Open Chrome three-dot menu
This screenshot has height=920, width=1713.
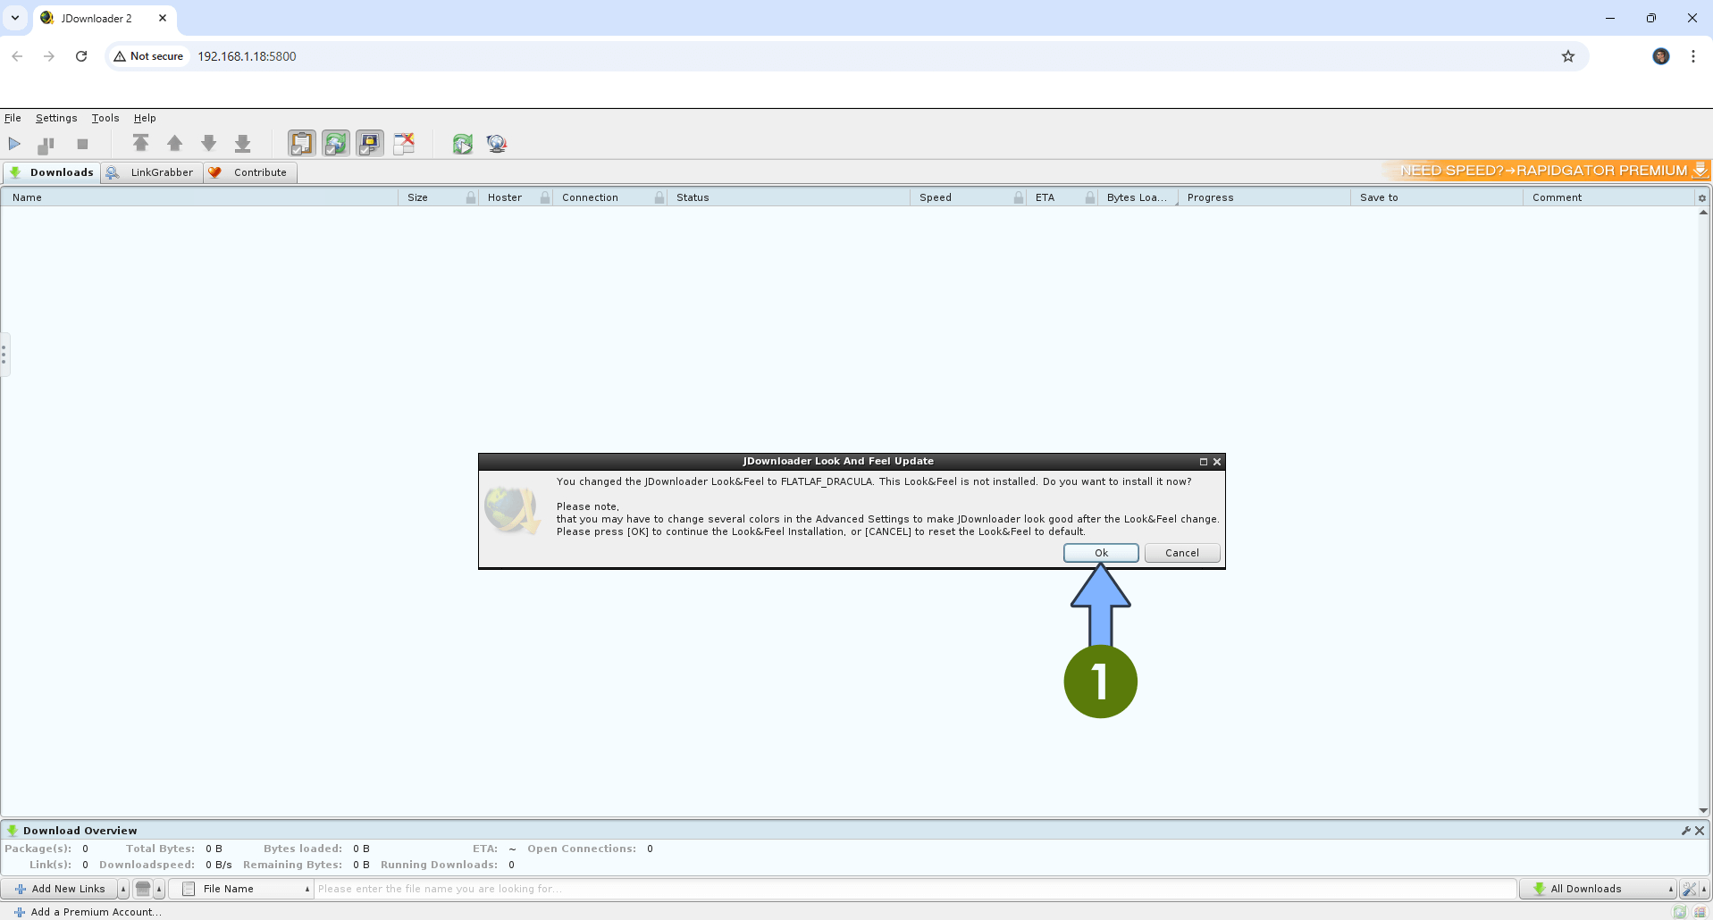(1692, 56)
